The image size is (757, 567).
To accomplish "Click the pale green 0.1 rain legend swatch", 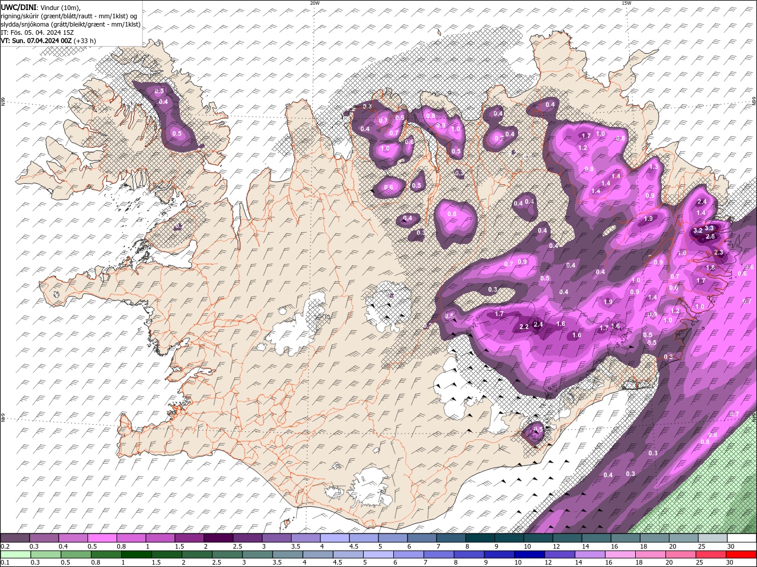I will [x=15, y=555].
